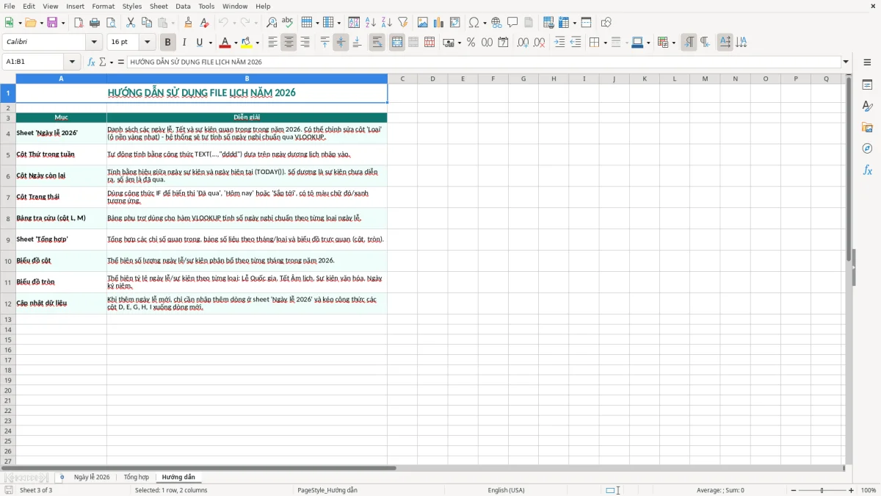Insert Hyperlink globe icon
Image resolution: width=881 pixels, height=496 pixels.
point(496,22)
